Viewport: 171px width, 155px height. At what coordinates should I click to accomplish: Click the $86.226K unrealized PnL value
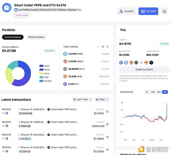coord(152,55)
